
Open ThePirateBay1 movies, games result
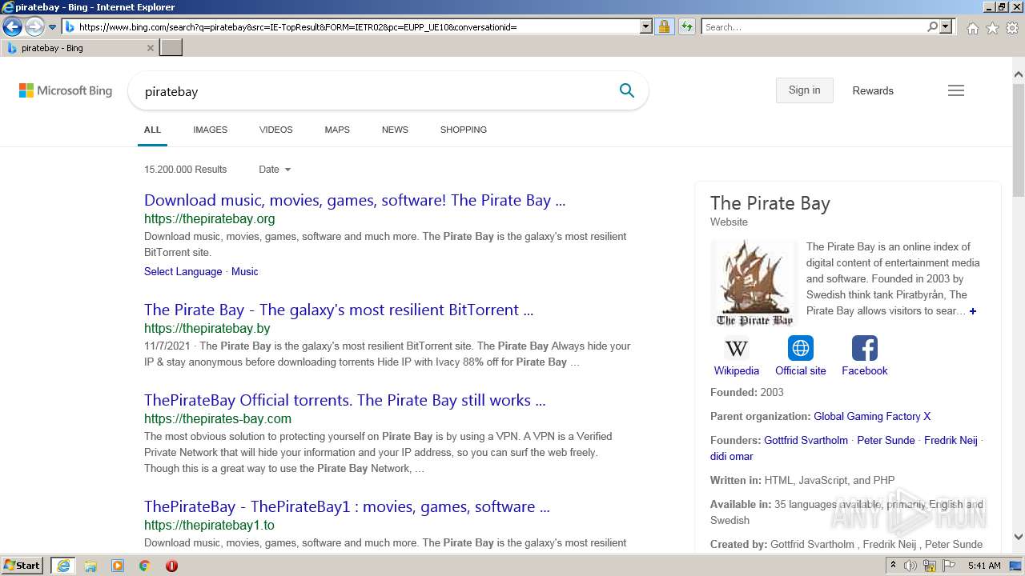(347, 507)
